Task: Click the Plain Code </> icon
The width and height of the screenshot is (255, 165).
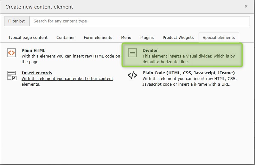Action: pos(132,75)
